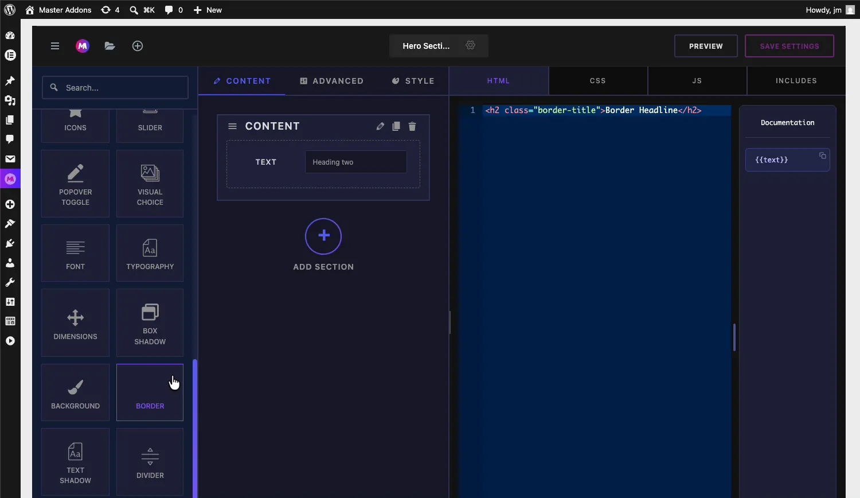Screen dimensions: 860x498
Task: Switch to the CONTENT tab
Action: point(242,81)
